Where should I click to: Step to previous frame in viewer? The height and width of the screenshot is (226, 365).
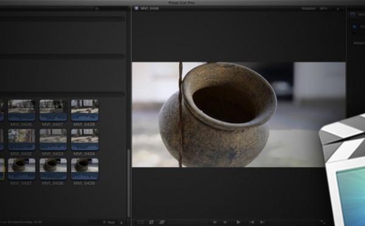[215, 222]
